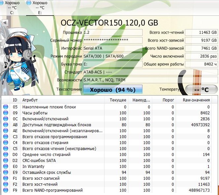The image size is (219, 195).
Task: Select the E: drive tab
Action: (40, 8)
